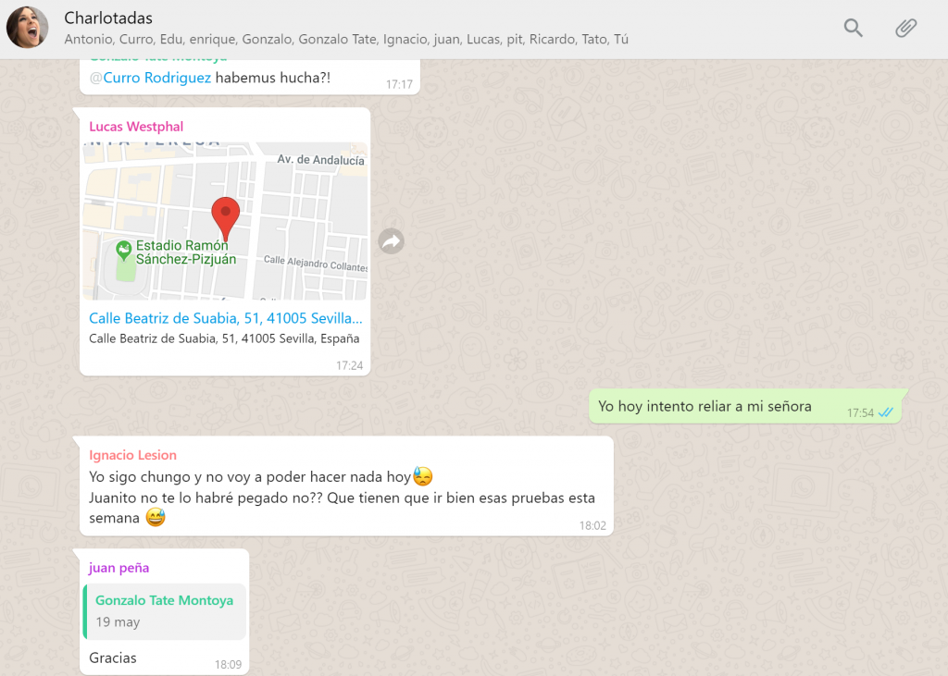This screenshot has width=948, height=676.
Task: Open search in the Charlotadas chat
Action: (x=853, y=28)
